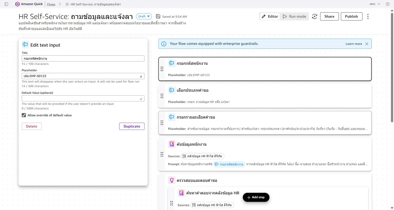This screenshot has width=394, height=210.
Task: Select the ค้นข้อมูลพนักงาน step title
Action: pos(192,144)
